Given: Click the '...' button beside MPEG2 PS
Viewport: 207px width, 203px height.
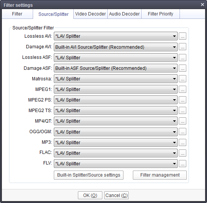Looking at the screenshot, I should (183, 100).
